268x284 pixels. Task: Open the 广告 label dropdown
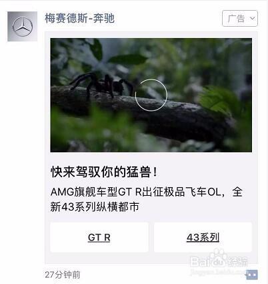240,19
